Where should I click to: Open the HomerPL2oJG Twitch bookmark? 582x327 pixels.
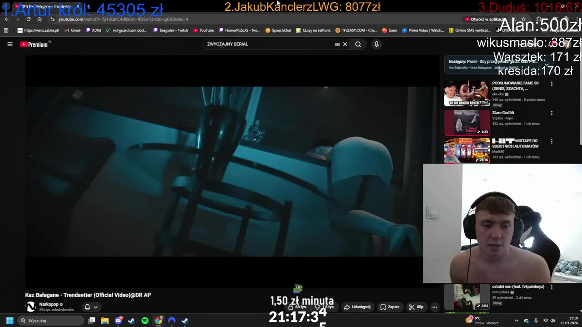pos(239,30)
